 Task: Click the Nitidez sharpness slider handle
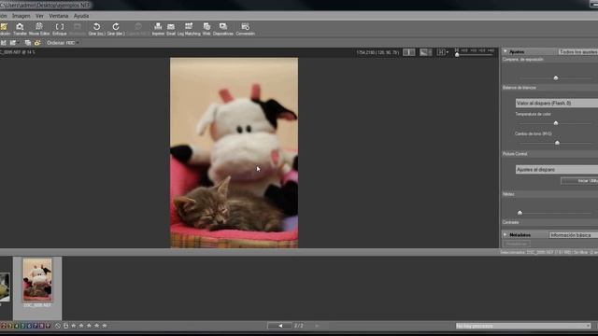click(520, 213)
